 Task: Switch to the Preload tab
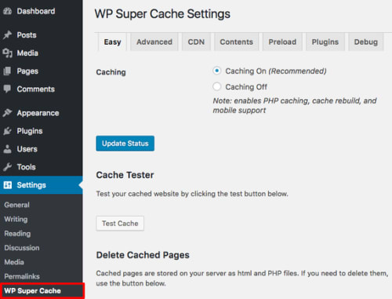282,42
